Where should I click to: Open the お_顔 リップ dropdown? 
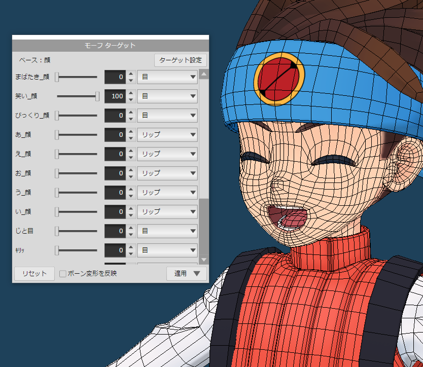(167, 173)
